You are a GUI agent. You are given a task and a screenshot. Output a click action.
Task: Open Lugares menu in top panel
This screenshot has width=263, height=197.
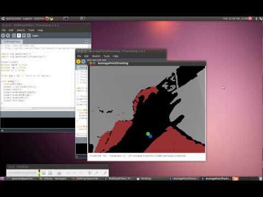coord(27,19)
